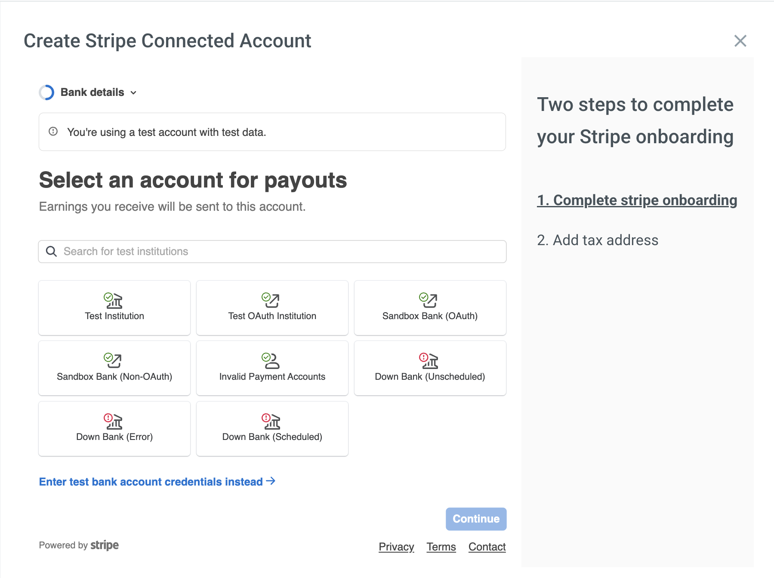The image size is (774, 578).
Task: Click the Add tax address step text
Action: [598, 240]
